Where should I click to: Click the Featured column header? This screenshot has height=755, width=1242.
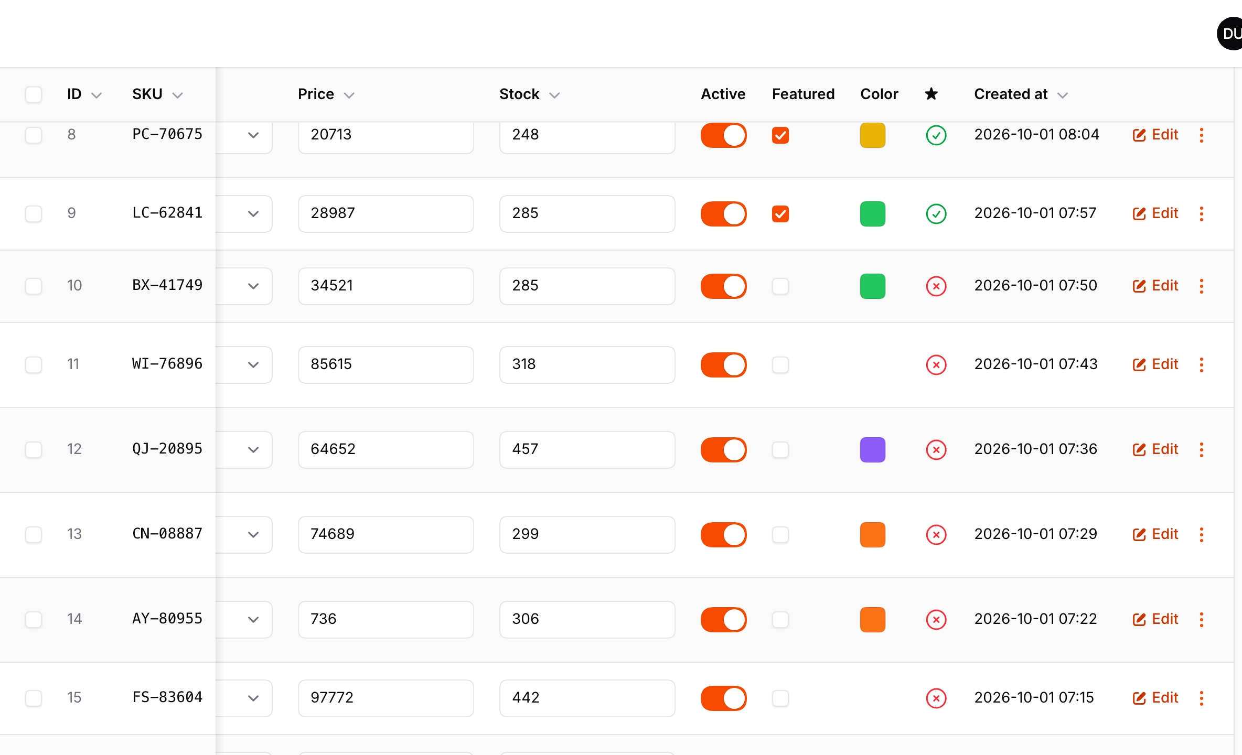tap(803, 94)
